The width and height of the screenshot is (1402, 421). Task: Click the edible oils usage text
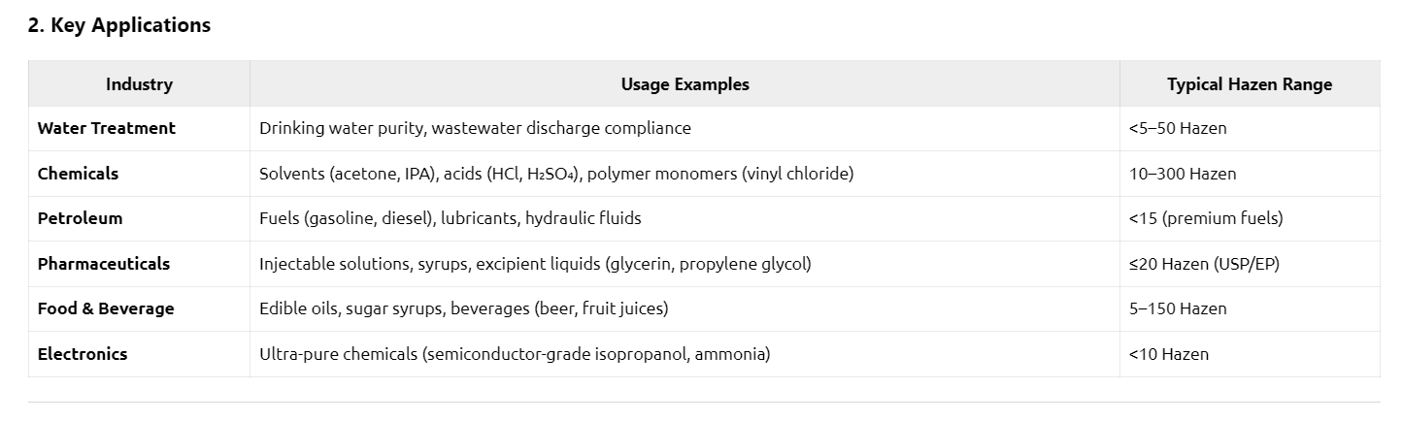click(463, 308)
